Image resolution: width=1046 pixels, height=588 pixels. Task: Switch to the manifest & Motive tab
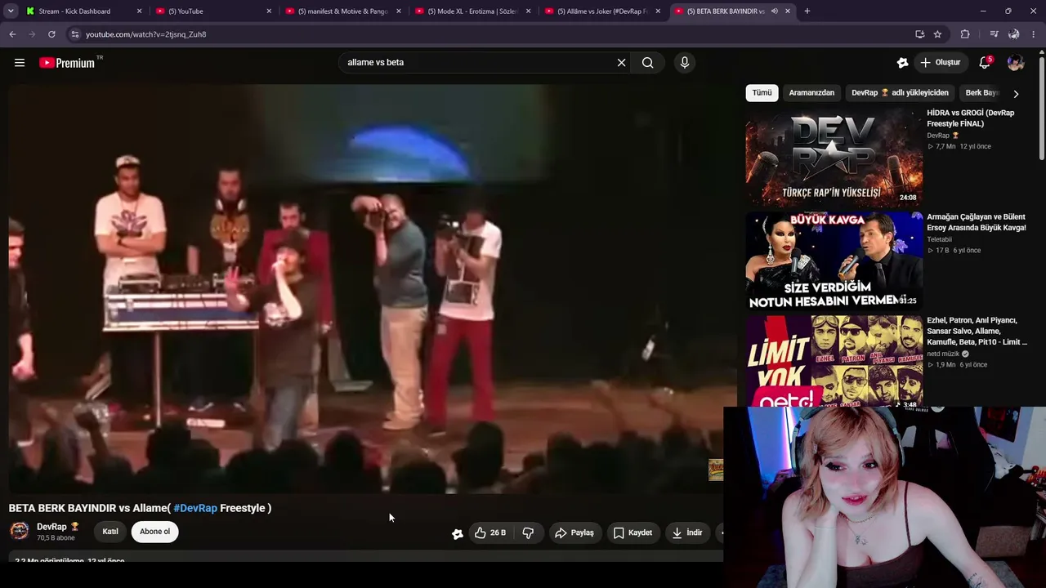tap(343, 11)
